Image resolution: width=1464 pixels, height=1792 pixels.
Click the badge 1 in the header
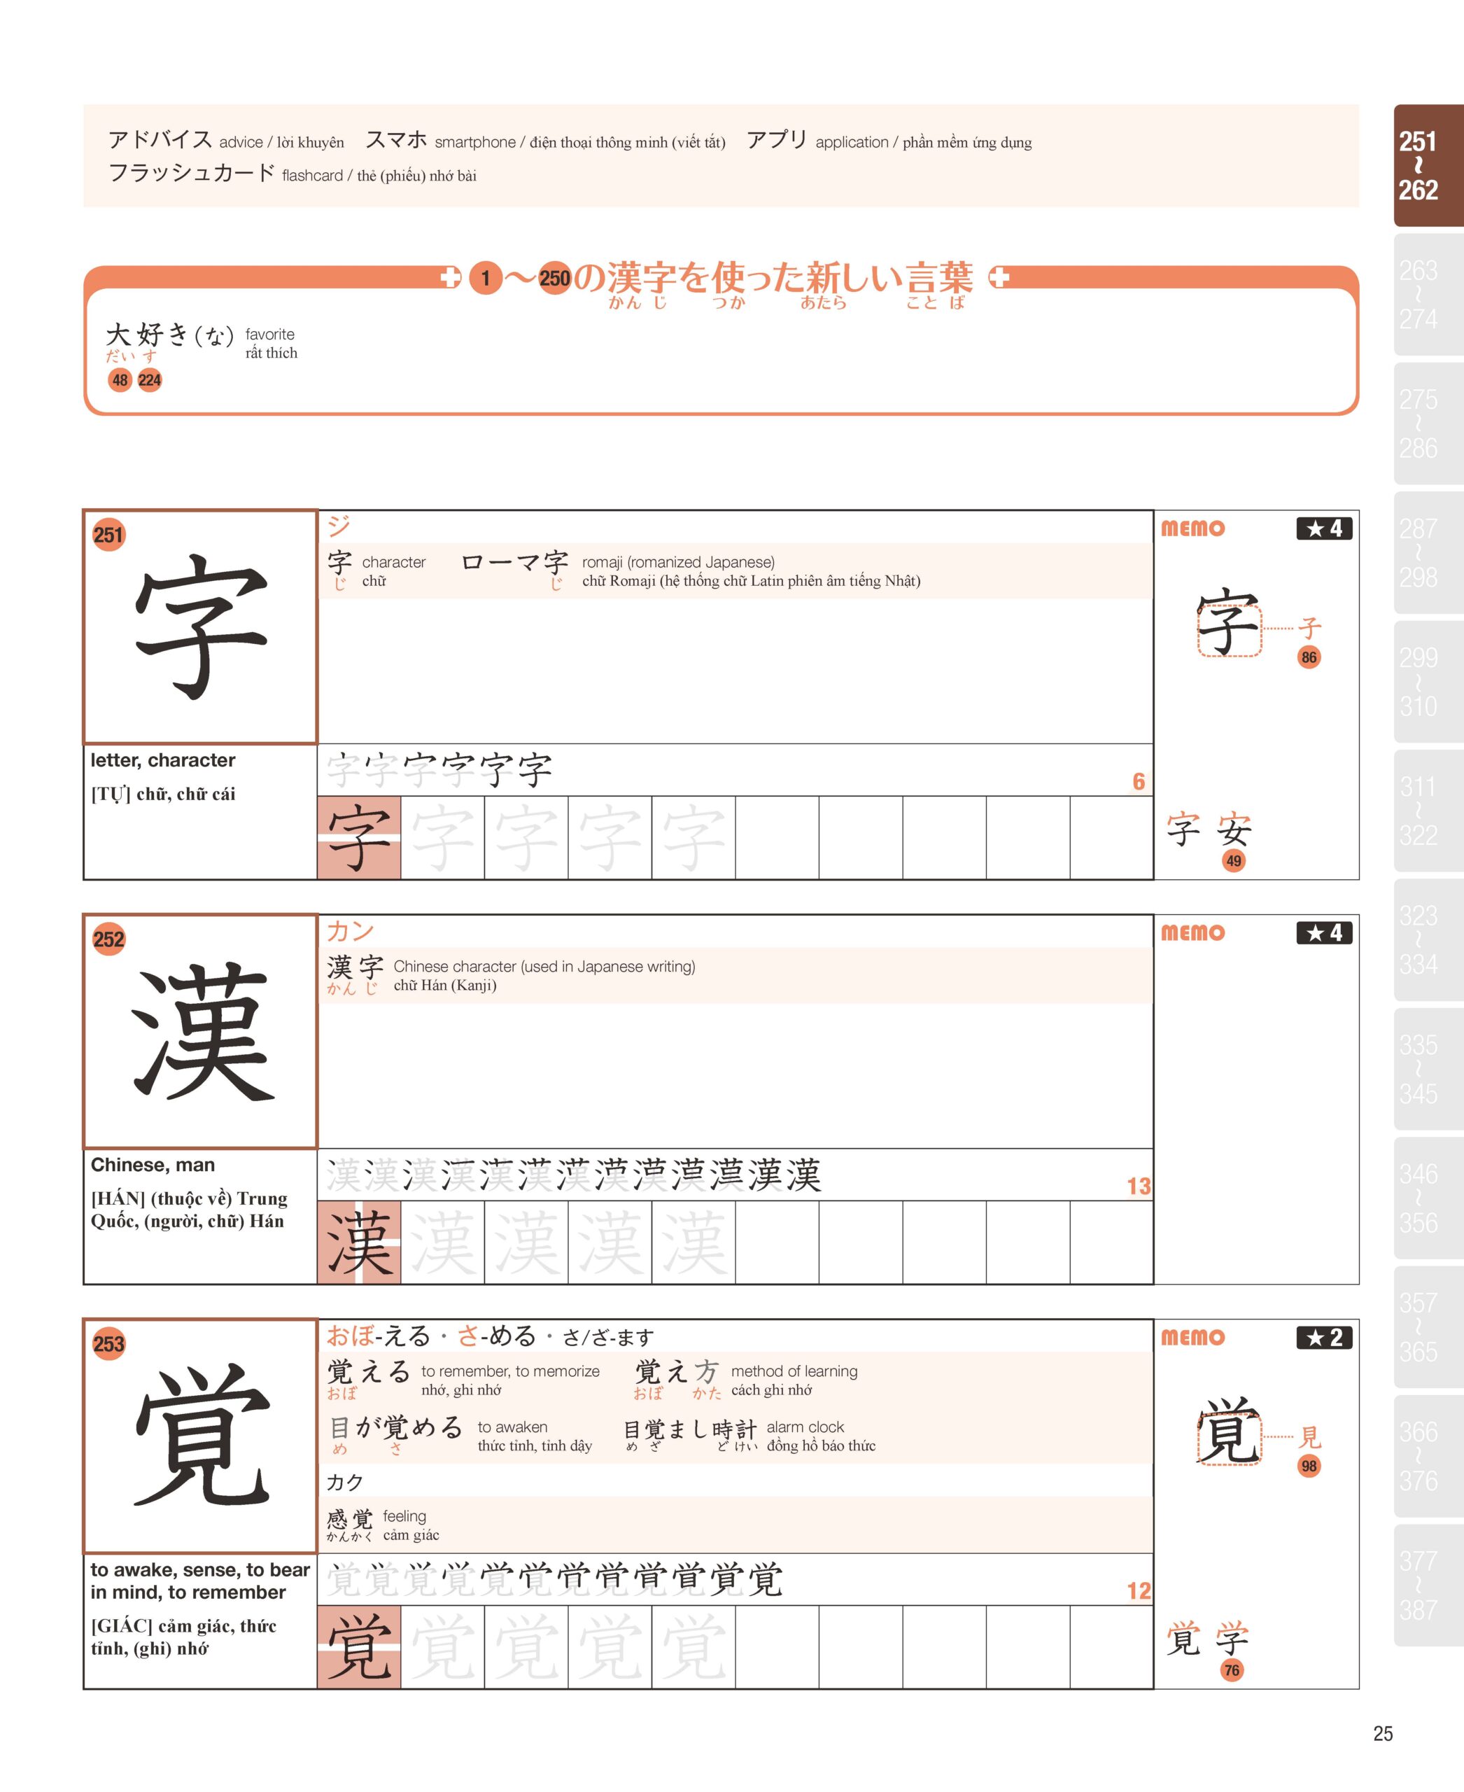point(486,279)
